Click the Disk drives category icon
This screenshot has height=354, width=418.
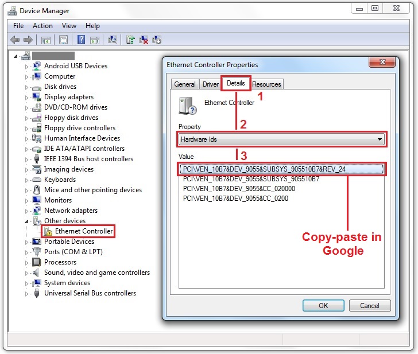point(36,87)
